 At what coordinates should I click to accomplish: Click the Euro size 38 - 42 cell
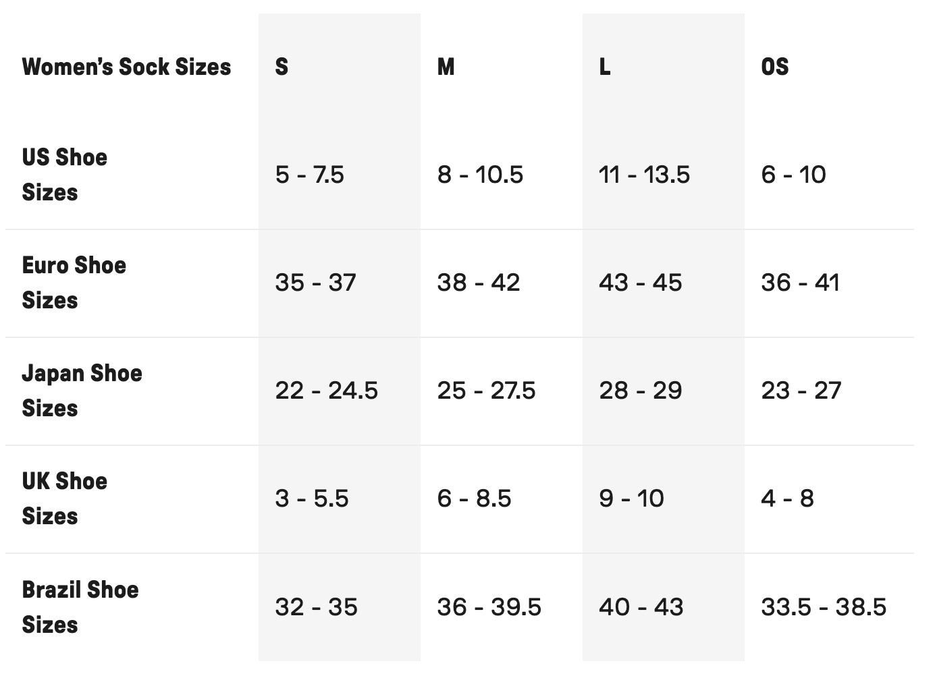[478, 283]
